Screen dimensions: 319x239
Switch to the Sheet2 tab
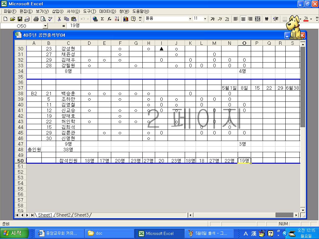pos(63,215)
